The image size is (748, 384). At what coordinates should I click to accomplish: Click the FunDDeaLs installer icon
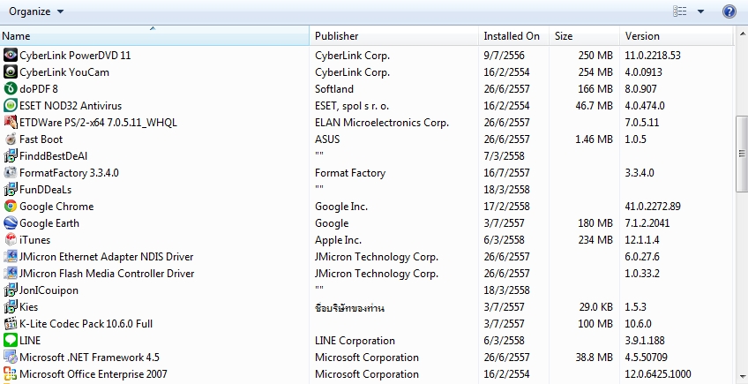pyautogui.click(x=10, y=190)
